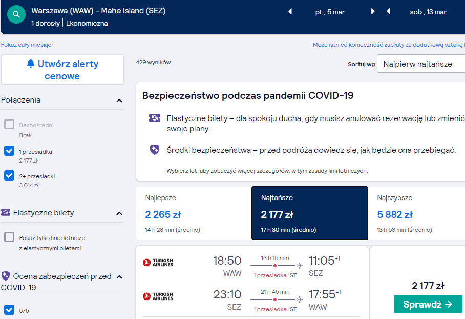465x319 pixels.
Task: Move return date back with the left arrow
Action: click(388, 12)
